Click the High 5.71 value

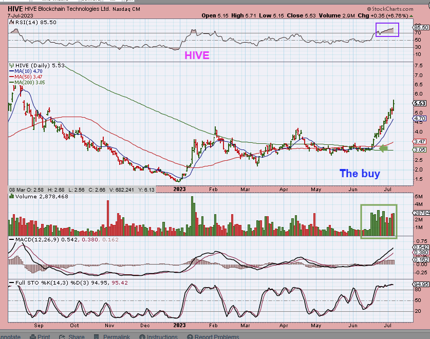click(x=244, y=15)
